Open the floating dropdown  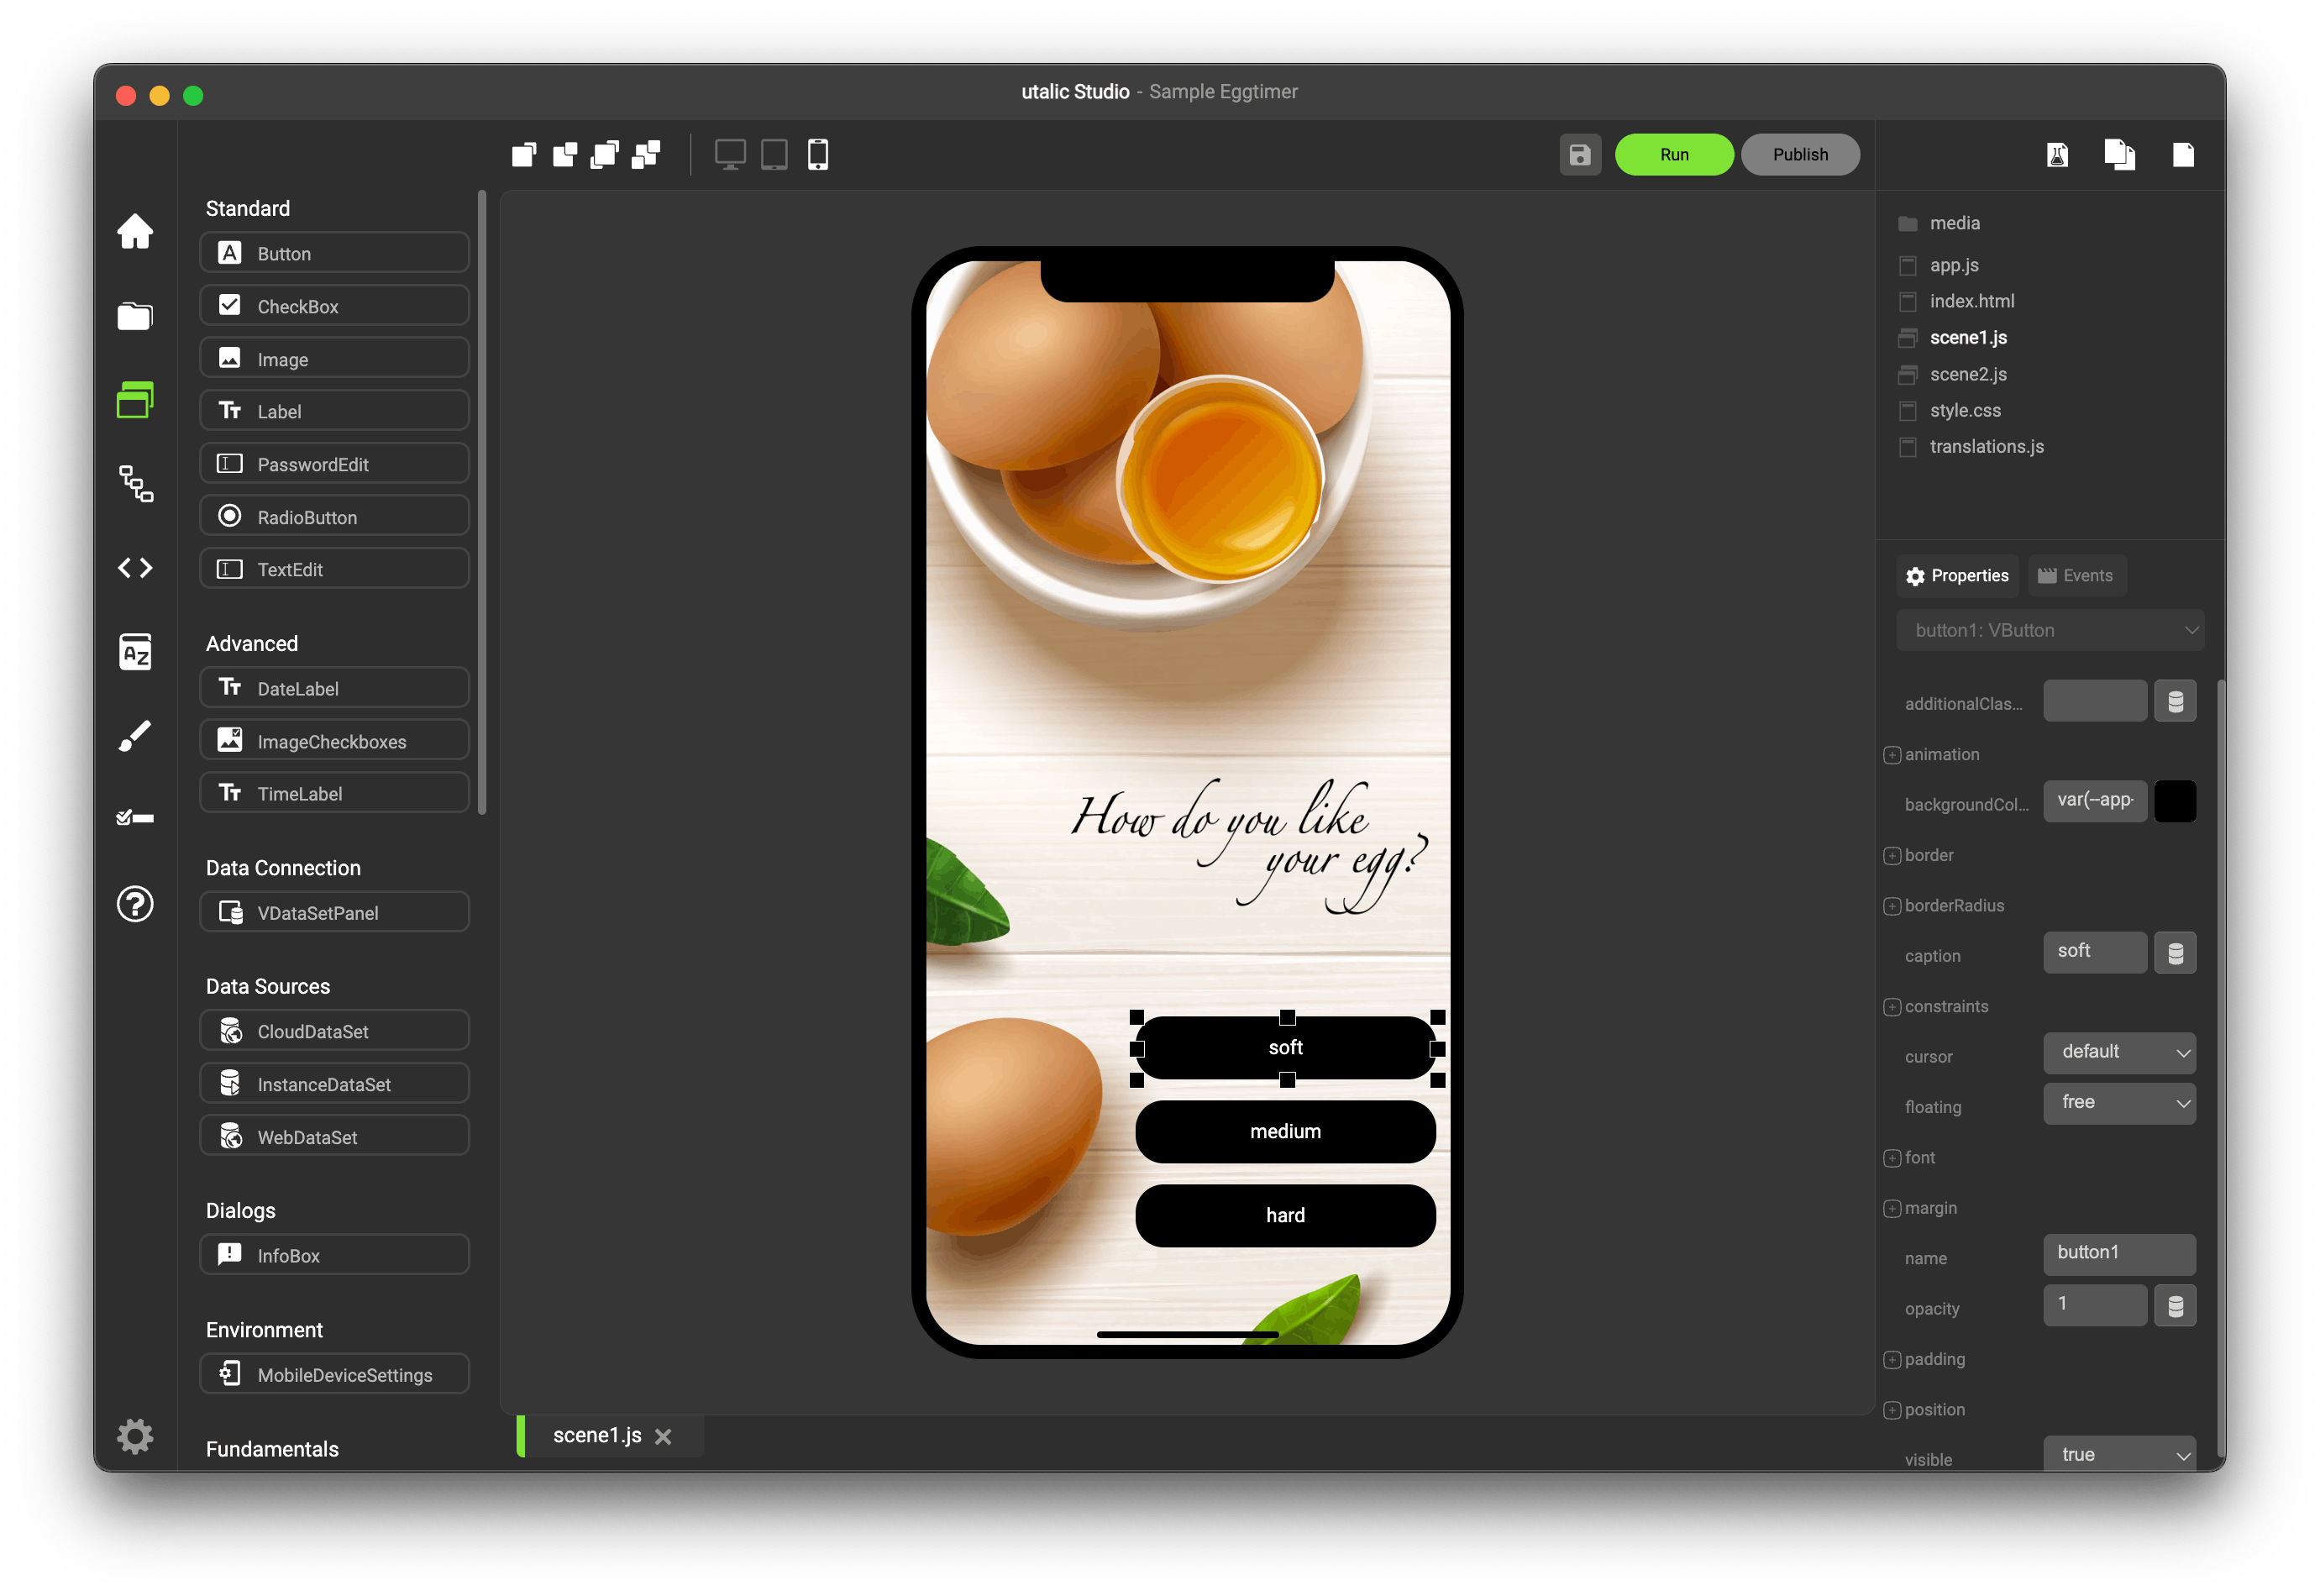click(x=2119, y=1103)
